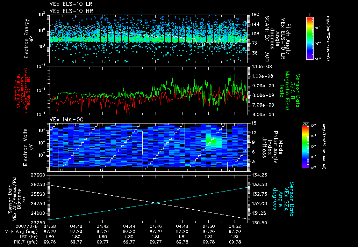Click the 'F10.7 (sfu)' row label
Screen dimensions: 358x247
[25, 242]
